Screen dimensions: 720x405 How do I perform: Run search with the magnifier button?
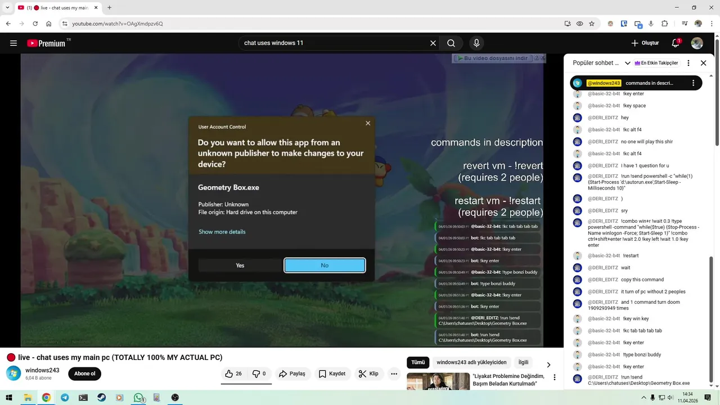coord(451,43)
